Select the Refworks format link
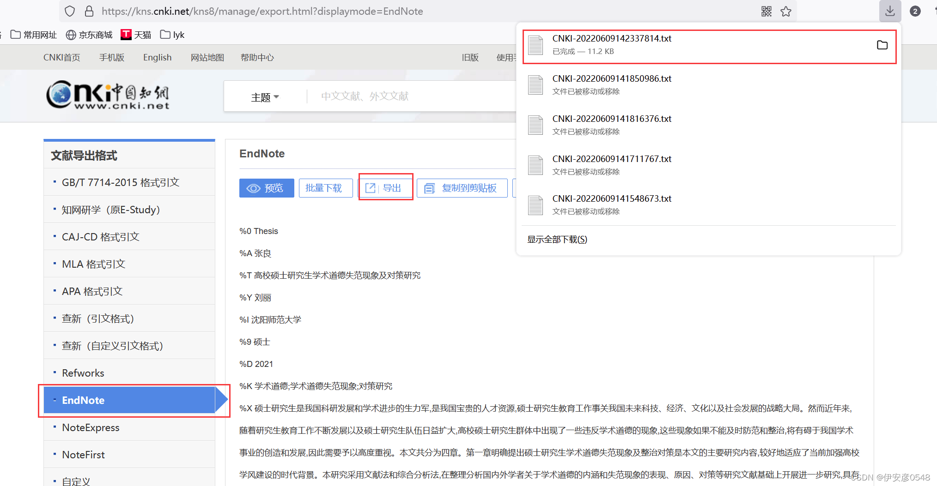Screen dimensions: 937x486 coord(83,372)
